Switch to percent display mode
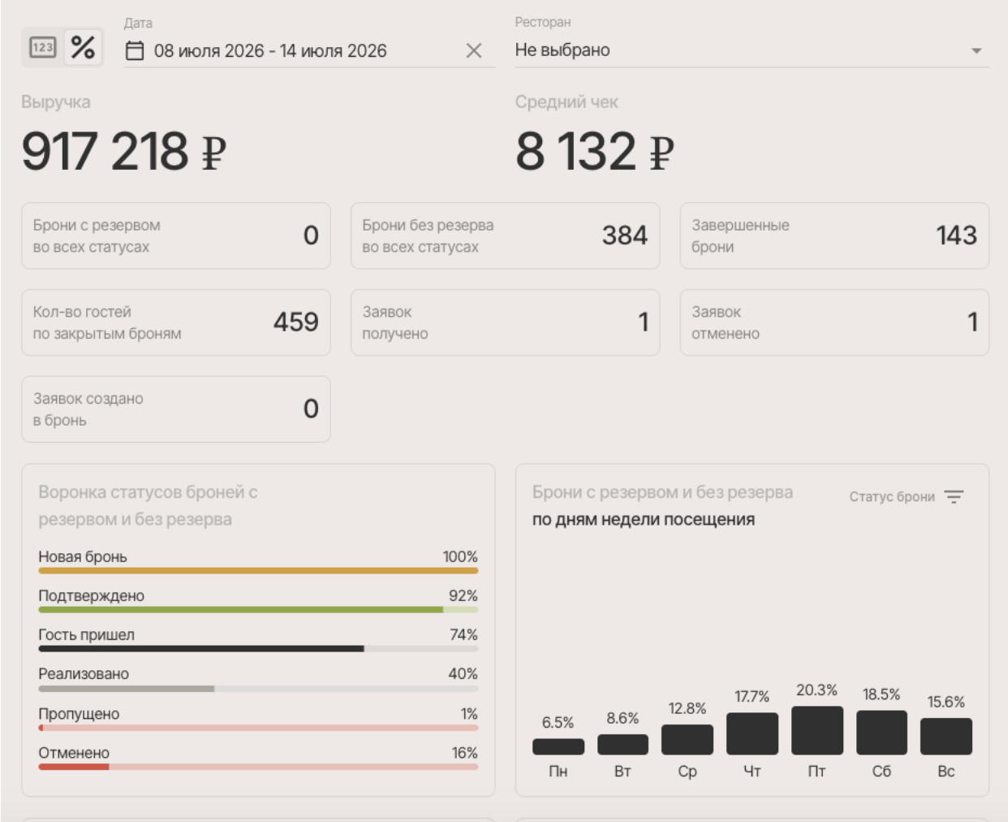The image size is (1008, 822). (x=83, y=48)
